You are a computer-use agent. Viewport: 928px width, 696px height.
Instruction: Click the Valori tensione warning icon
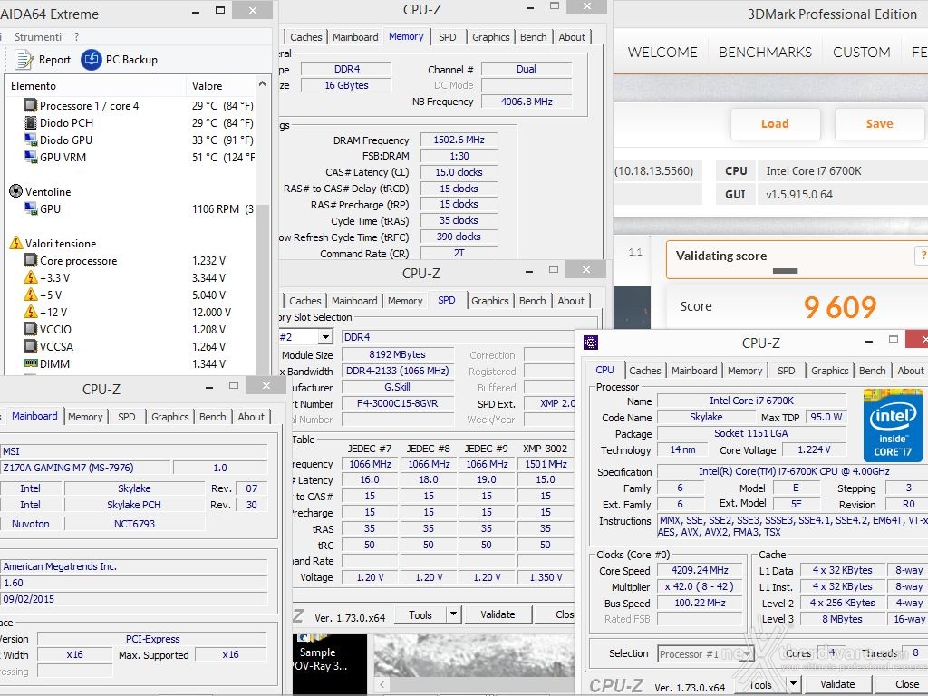click(16, 243)
